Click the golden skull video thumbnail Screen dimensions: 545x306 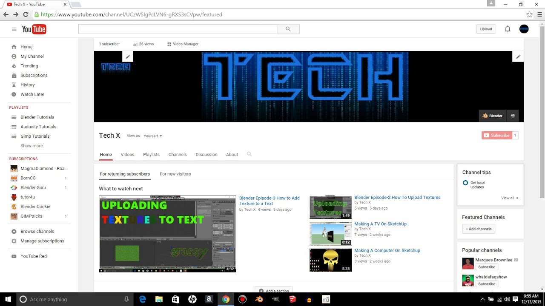[x=330, y=260]
